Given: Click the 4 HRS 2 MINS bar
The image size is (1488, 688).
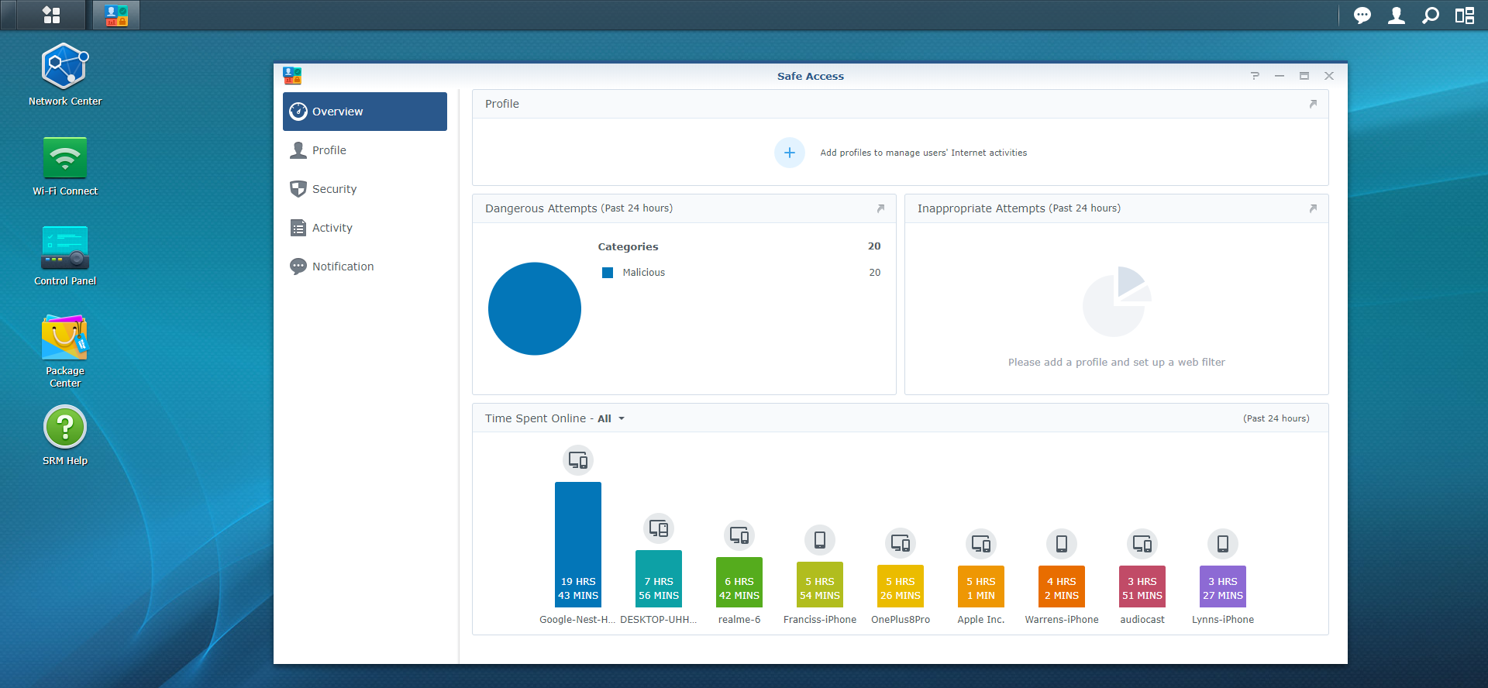Looking at the screenshot, I should click(x=1062, y=587).
